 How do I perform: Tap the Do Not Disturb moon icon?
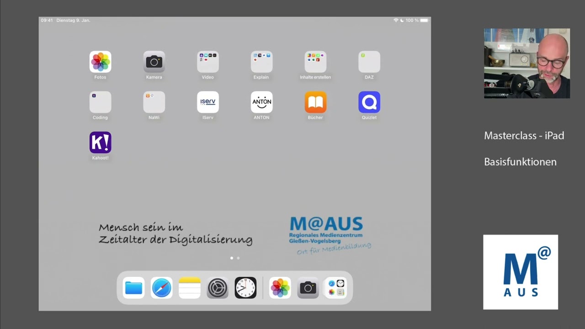point(402,21)
